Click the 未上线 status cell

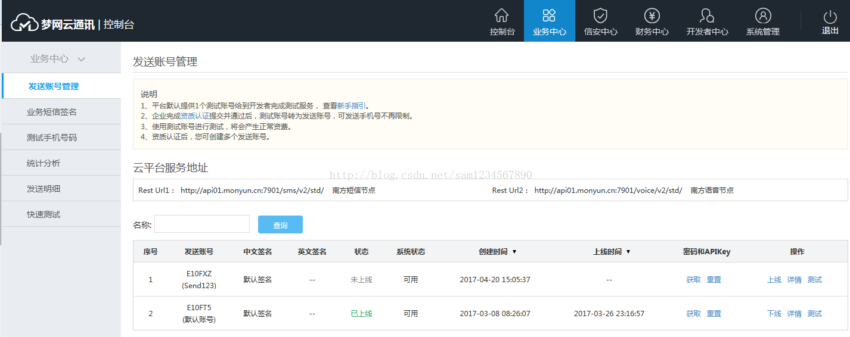click(361, 280)
